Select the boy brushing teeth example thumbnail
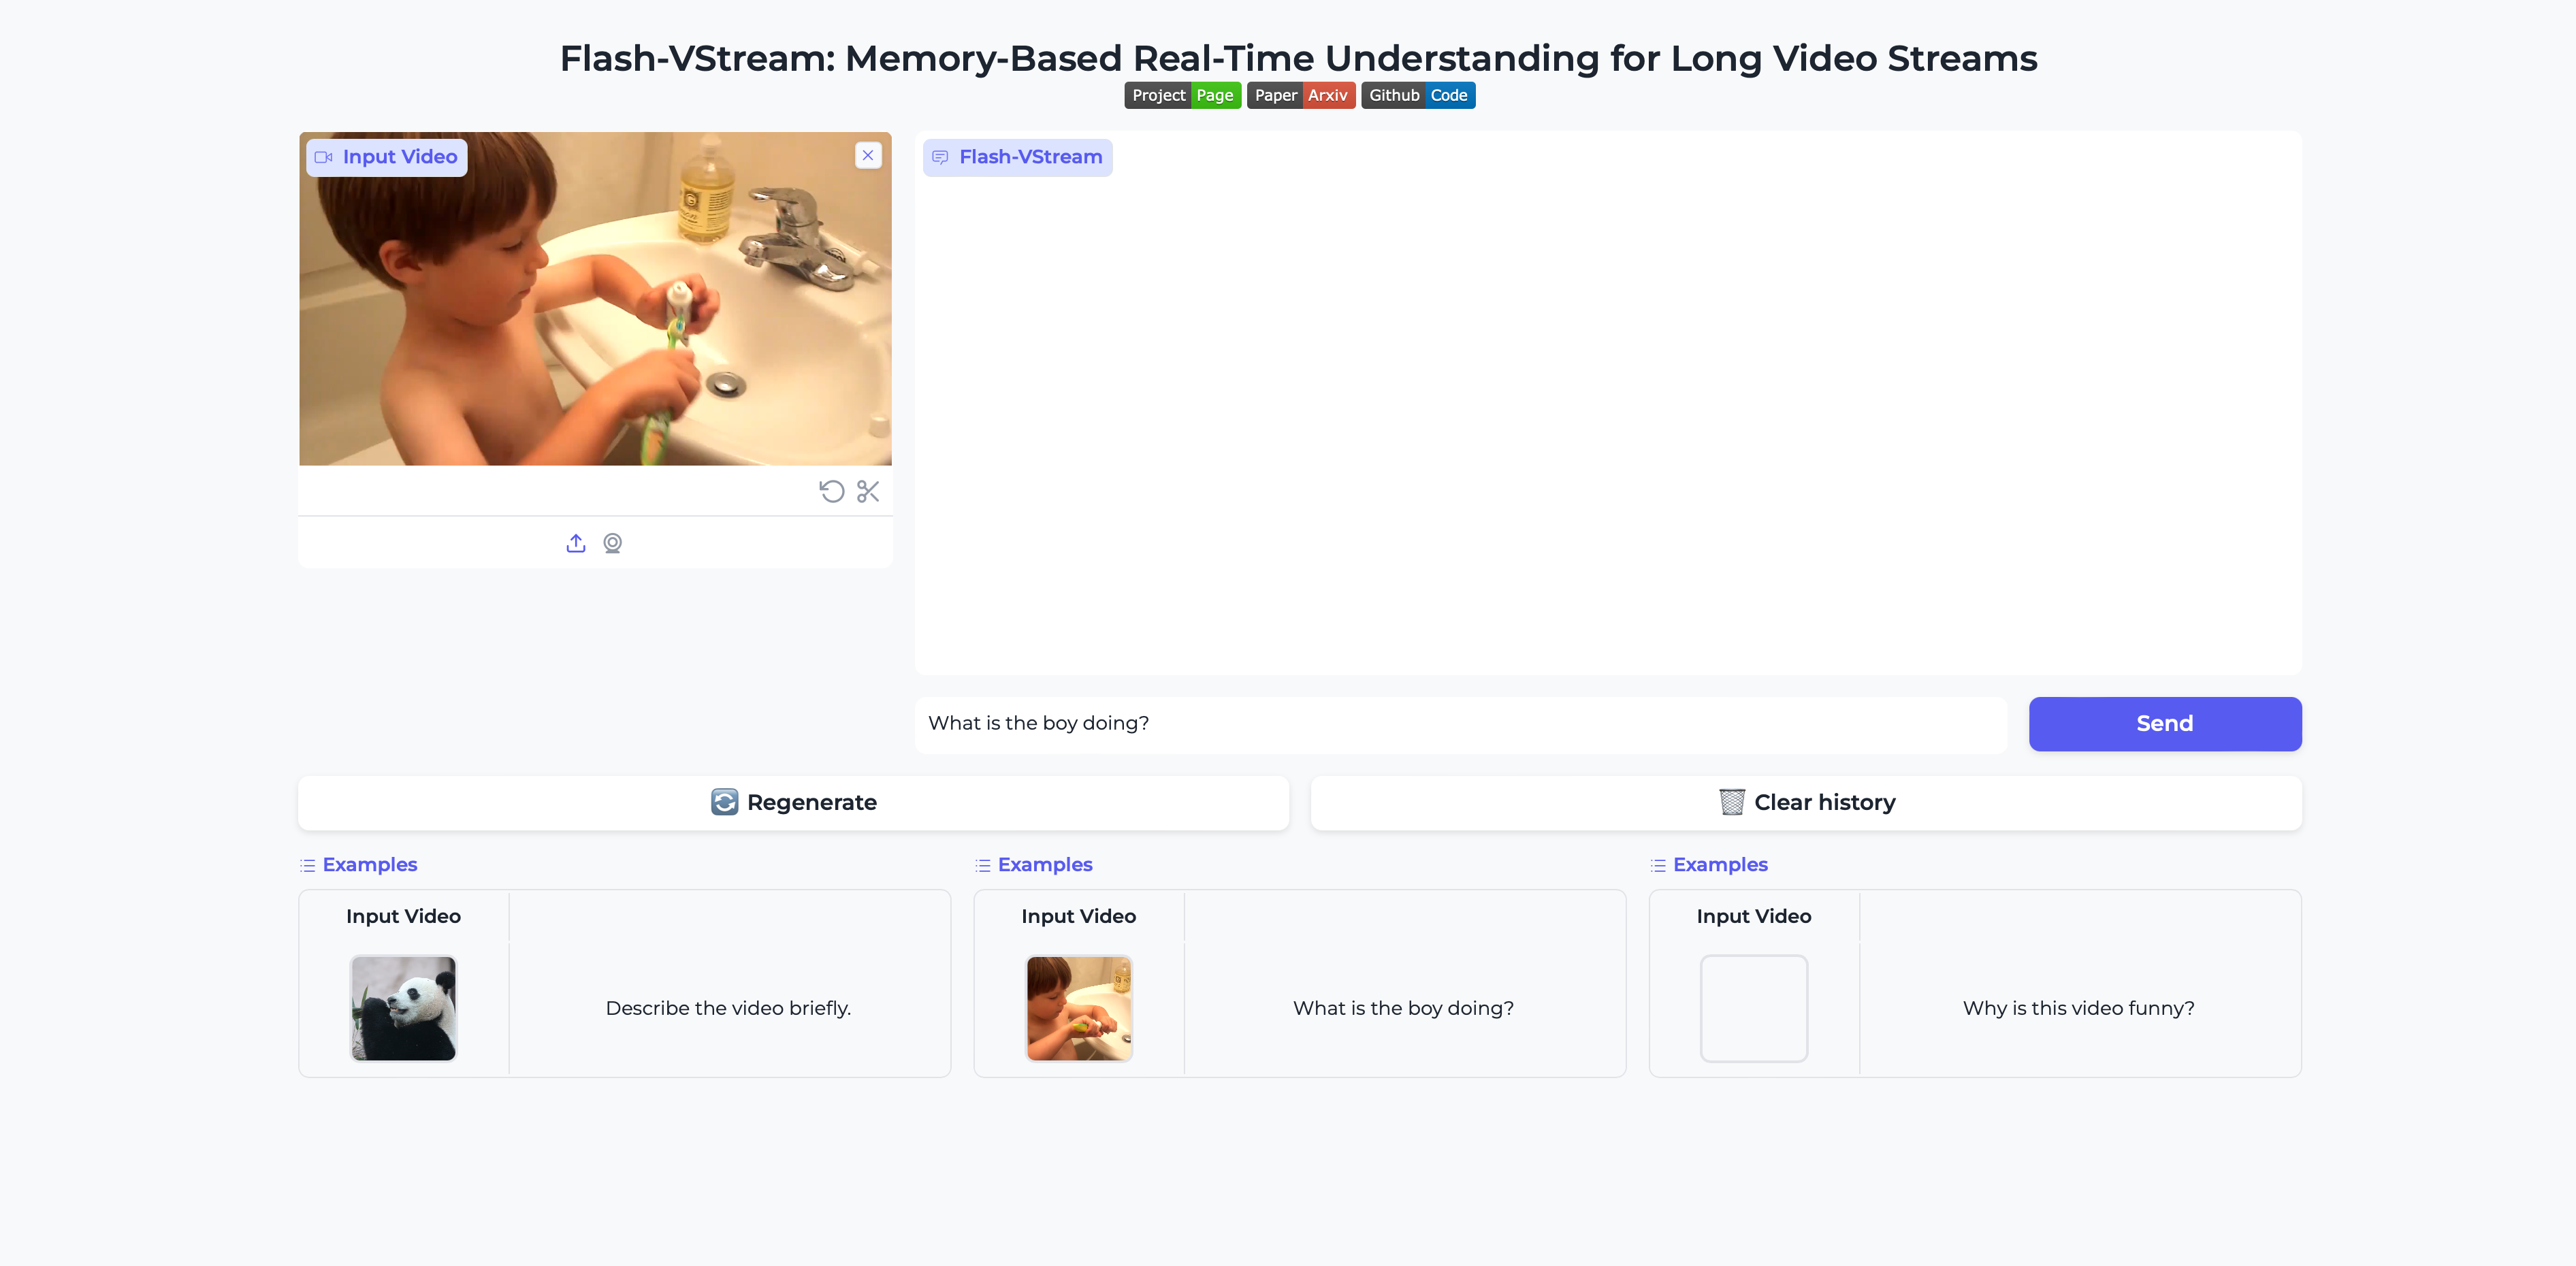Screen dimensions: 2576x1266 pyautogui.click(x=1079, y=1008)
